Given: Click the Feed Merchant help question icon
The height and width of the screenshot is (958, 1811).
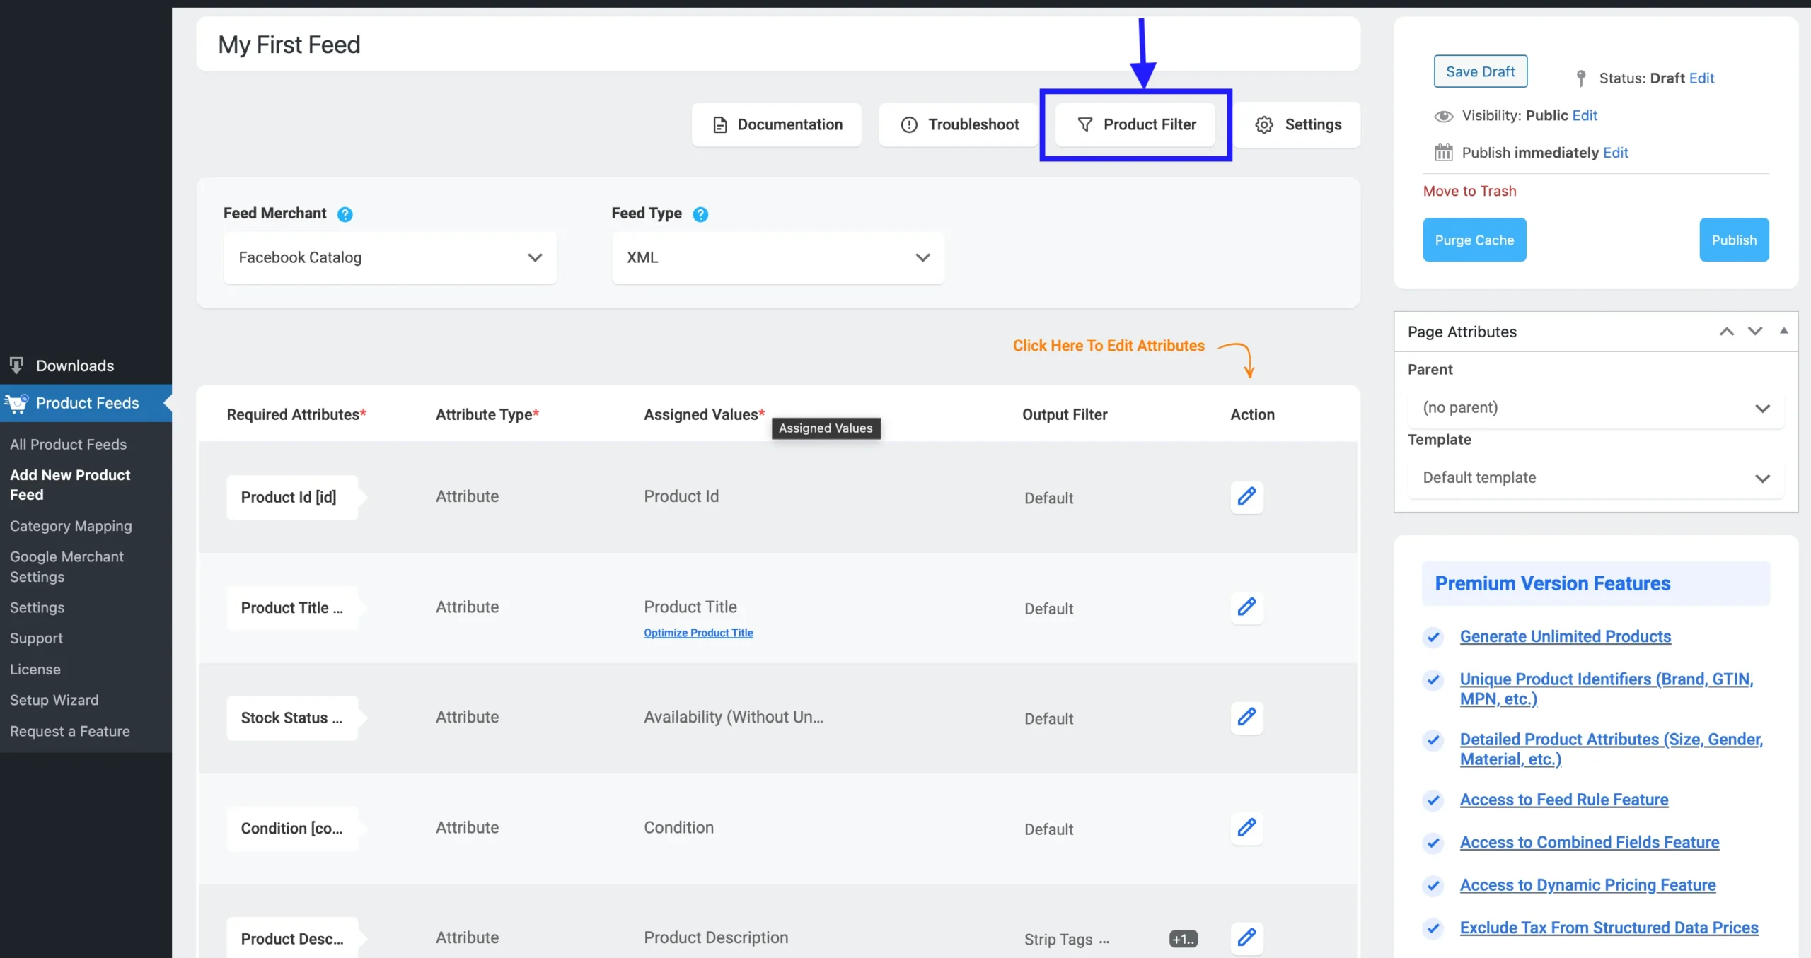Looking at the screenshot, I should [x=345, y=214].
